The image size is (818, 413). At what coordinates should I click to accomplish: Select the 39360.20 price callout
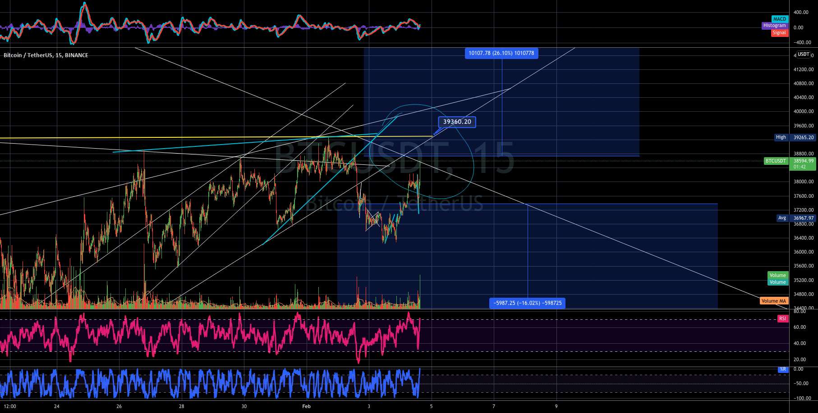click(457, 122)
